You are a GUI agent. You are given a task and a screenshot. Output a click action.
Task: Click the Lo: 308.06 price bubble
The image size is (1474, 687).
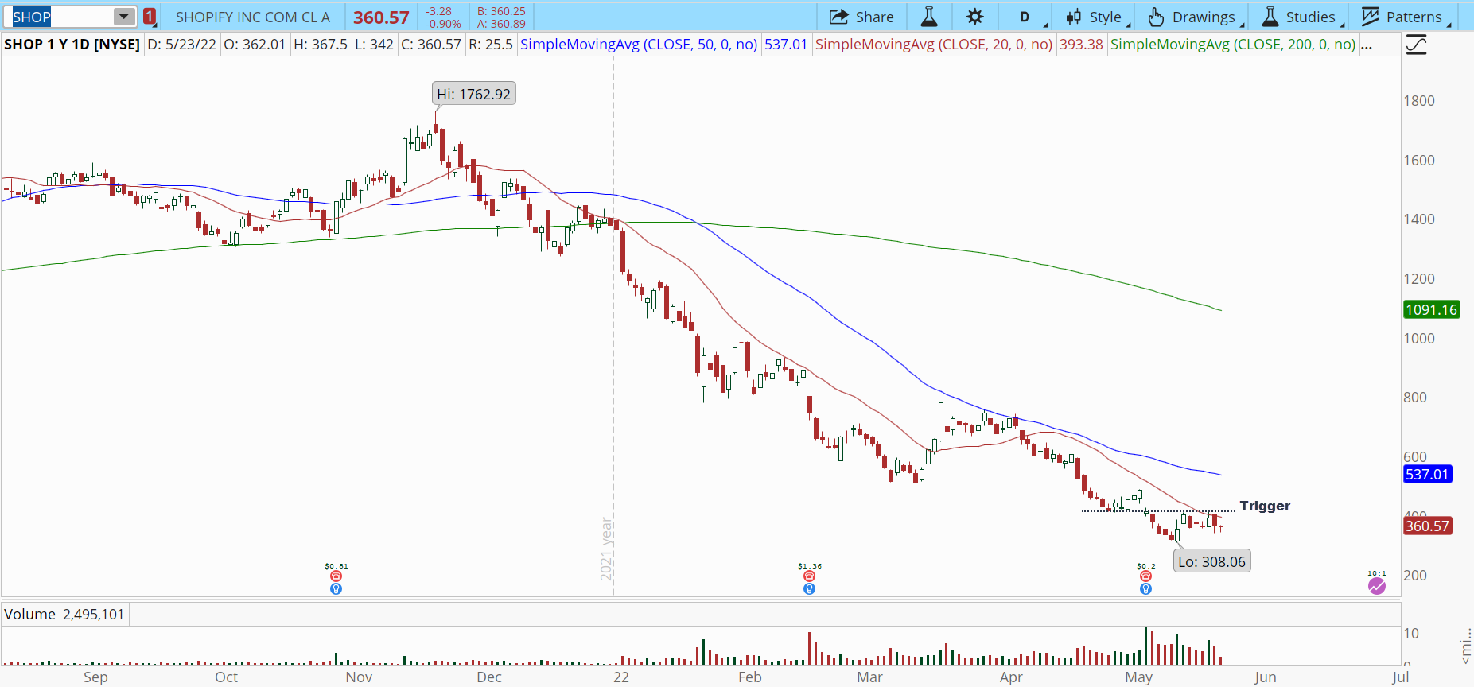1211,561
